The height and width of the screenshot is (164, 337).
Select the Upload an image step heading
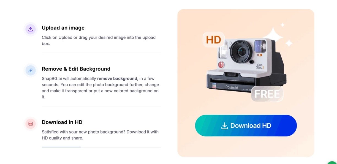[63, 28]
